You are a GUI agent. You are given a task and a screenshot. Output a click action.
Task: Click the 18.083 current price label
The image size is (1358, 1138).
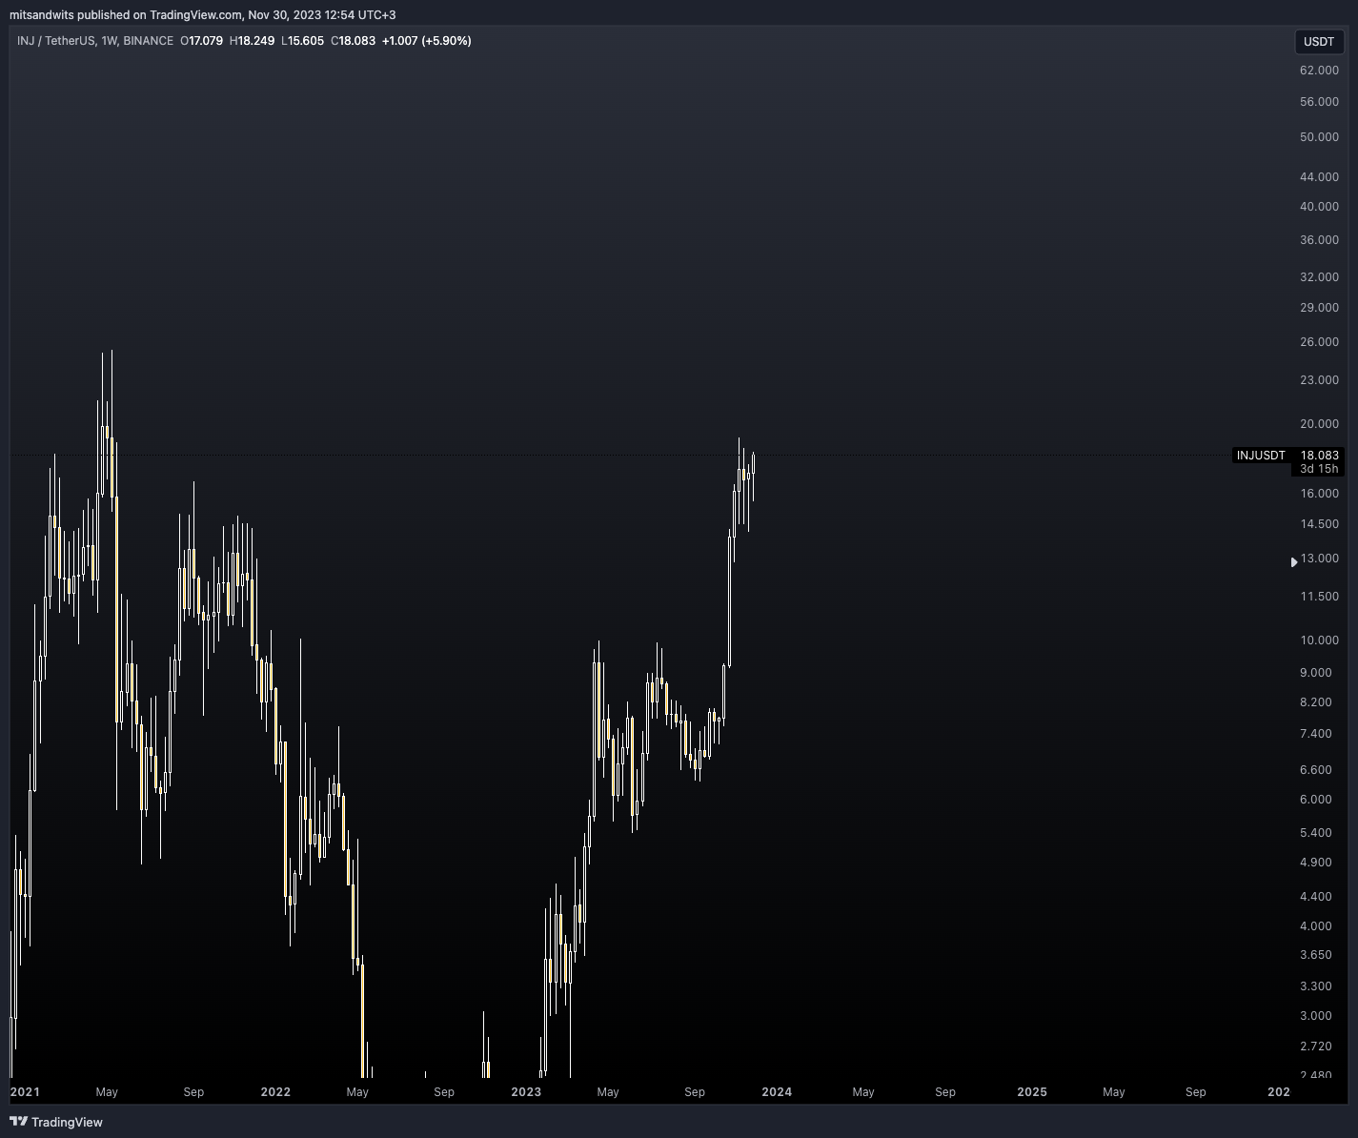(1319, 456)
